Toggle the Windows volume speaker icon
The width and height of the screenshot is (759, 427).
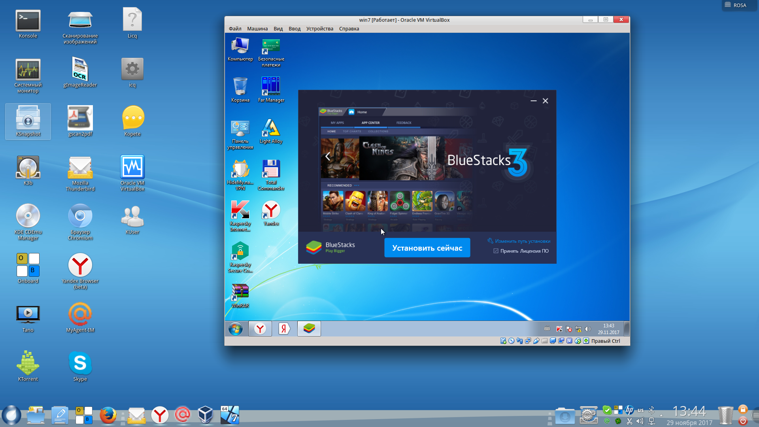click(588, 329)
